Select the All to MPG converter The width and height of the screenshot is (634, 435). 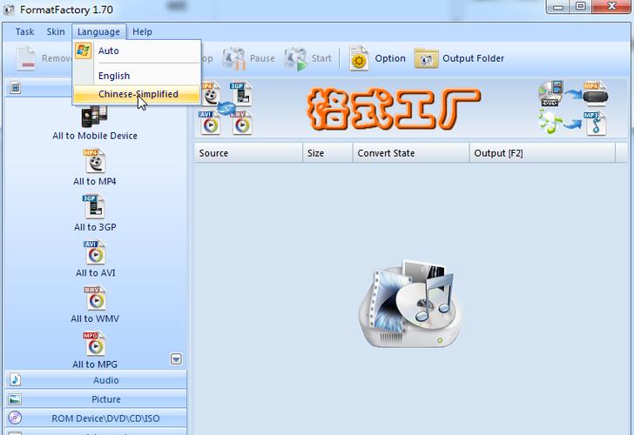pos(95,345)
